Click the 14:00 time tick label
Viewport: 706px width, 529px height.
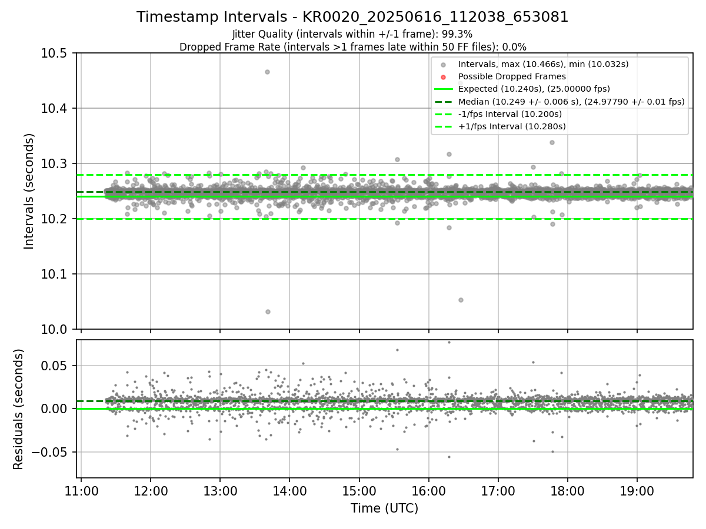pyautogui.click(x=289, y=491)
